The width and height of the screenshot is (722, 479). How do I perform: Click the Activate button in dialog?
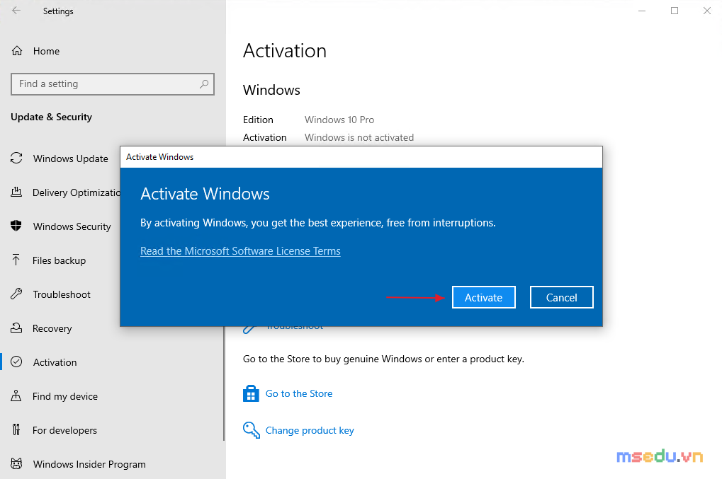483,297
